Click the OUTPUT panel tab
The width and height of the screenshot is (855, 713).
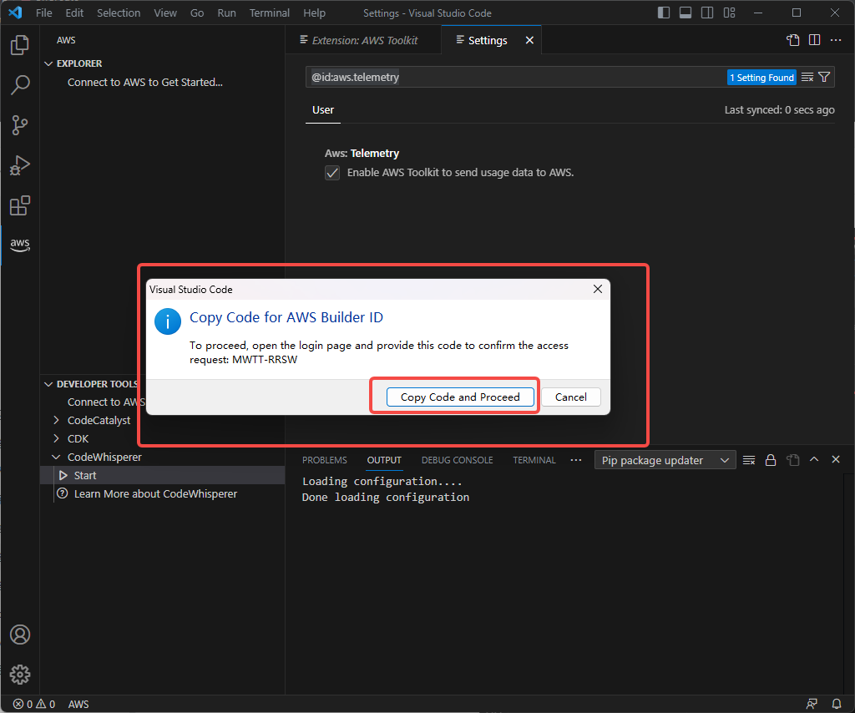384,460
